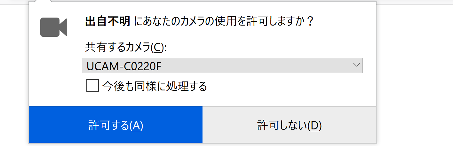Screen dimensions: 453x146
Task: Enable remembering this camera decision
Action: tap(92, 86)
